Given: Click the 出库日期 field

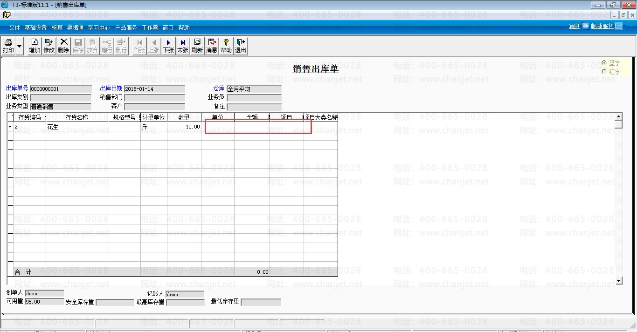Looking at the screenshot, I should (x=154, y=89).
